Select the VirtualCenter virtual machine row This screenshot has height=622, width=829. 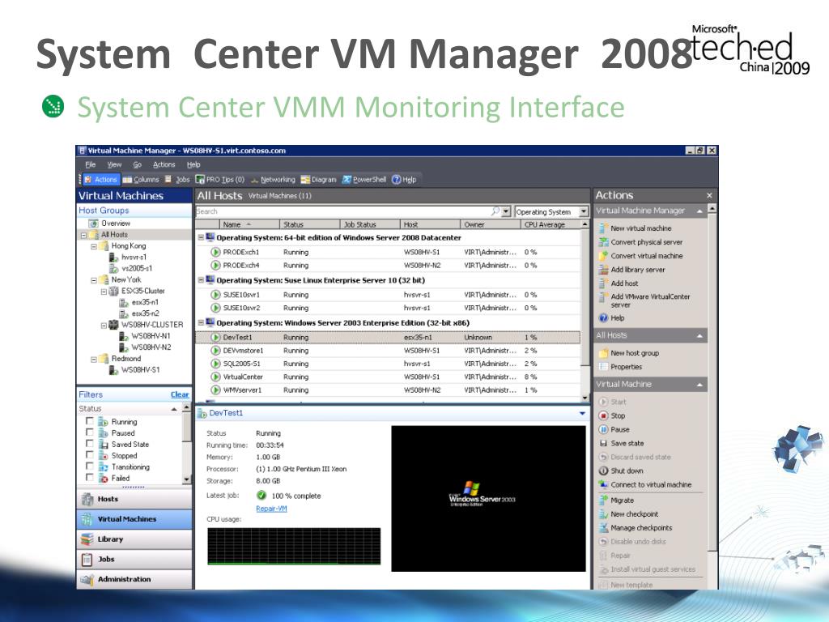point(388,377)
